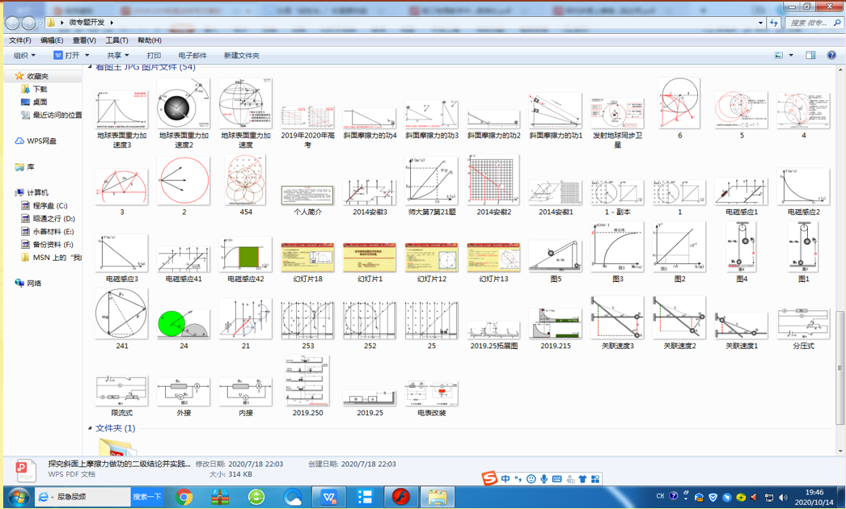Open 程序盘 (C:) drive in sidebar
Viewport: 846px width, 509px height.
pos(49,206)
